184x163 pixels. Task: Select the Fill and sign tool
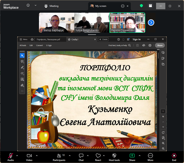point(22,85)
